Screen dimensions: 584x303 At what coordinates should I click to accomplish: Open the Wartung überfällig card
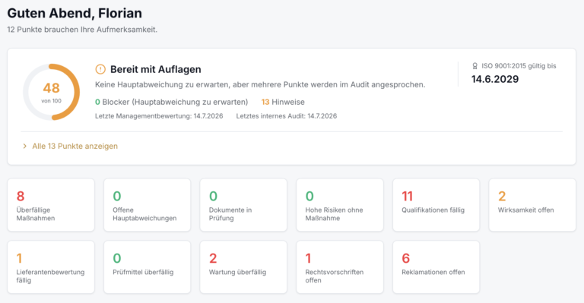pyautogui.click(x=243, y=267)
